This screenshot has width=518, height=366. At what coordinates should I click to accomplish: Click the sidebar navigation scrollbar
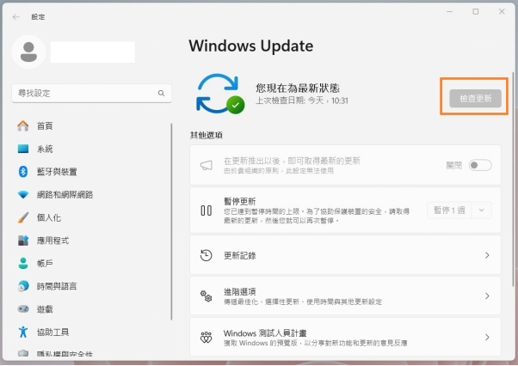coord(171,222)
